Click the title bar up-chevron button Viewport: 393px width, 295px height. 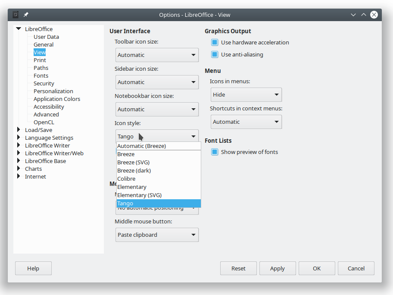coord(364,15)
